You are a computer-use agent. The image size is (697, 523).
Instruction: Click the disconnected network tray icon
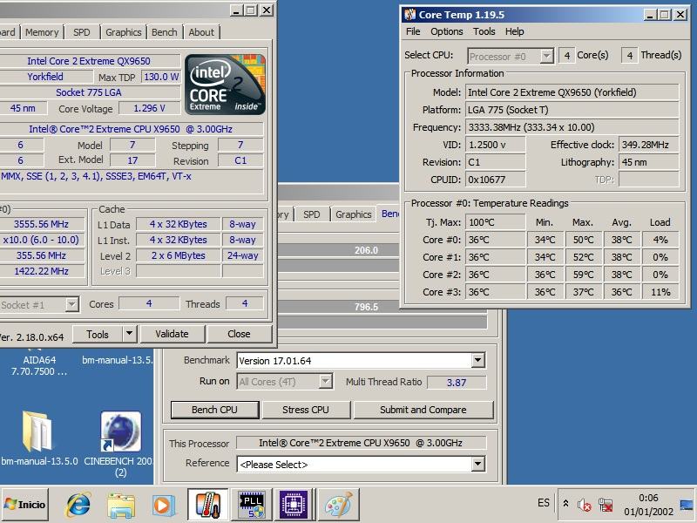click(606, 504)
